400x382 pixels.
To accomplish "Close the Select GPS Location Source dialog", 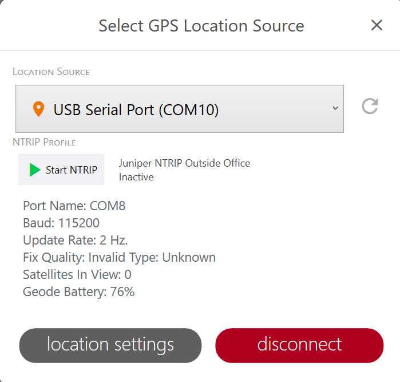I will pyautogui.click(x=376, y=25).
